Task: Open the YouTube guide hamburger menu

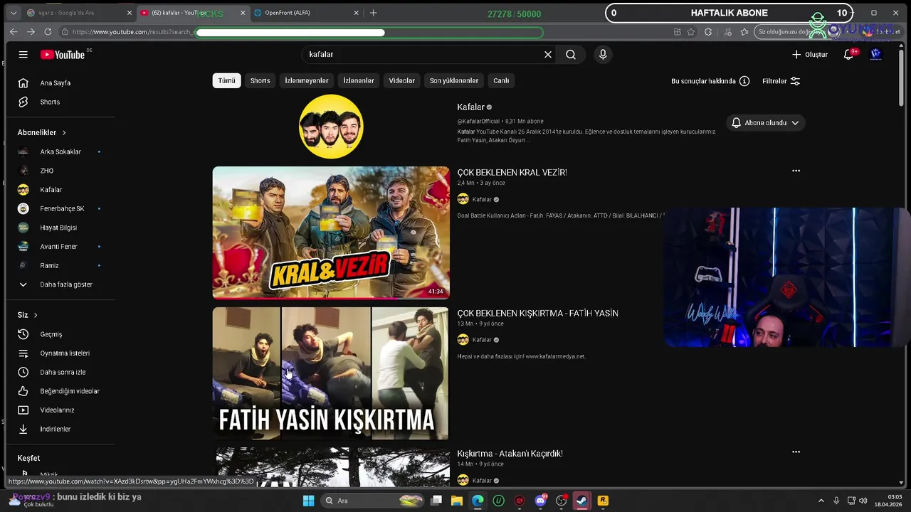Action: [x=23, y=55]
